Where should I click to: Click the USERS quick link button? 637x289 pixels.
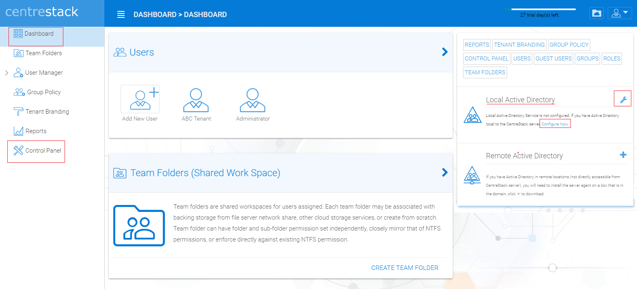coord(522,58)
